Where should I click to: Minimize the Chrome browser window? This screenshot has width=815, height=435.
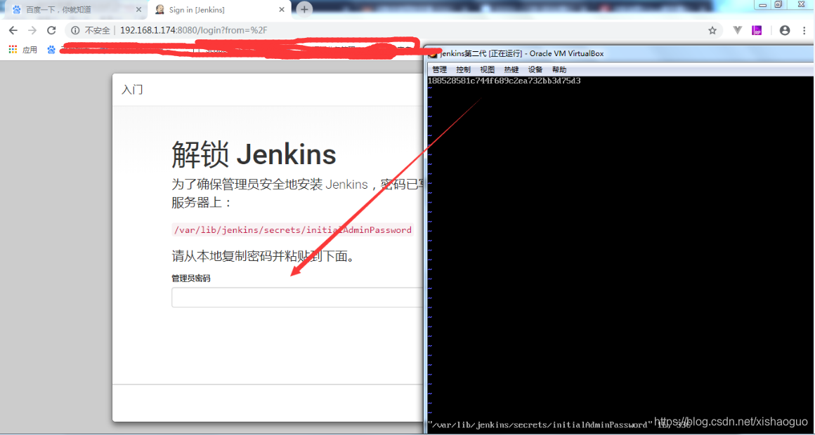pos(763,4)
